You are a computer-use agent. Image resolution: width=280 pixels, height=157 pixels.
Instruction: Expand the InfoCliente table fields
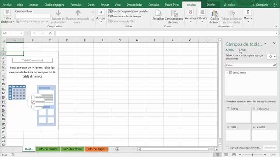coord(227,72)
